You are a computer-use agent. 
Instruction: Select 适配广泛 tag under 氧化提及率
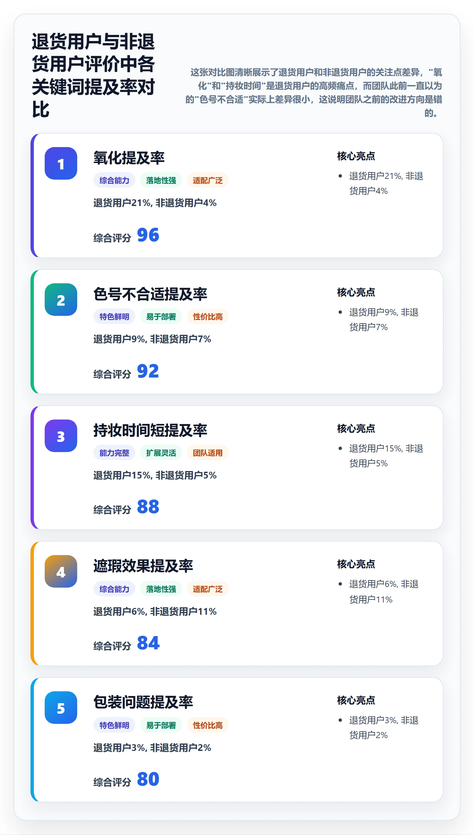tap(208, 180)
